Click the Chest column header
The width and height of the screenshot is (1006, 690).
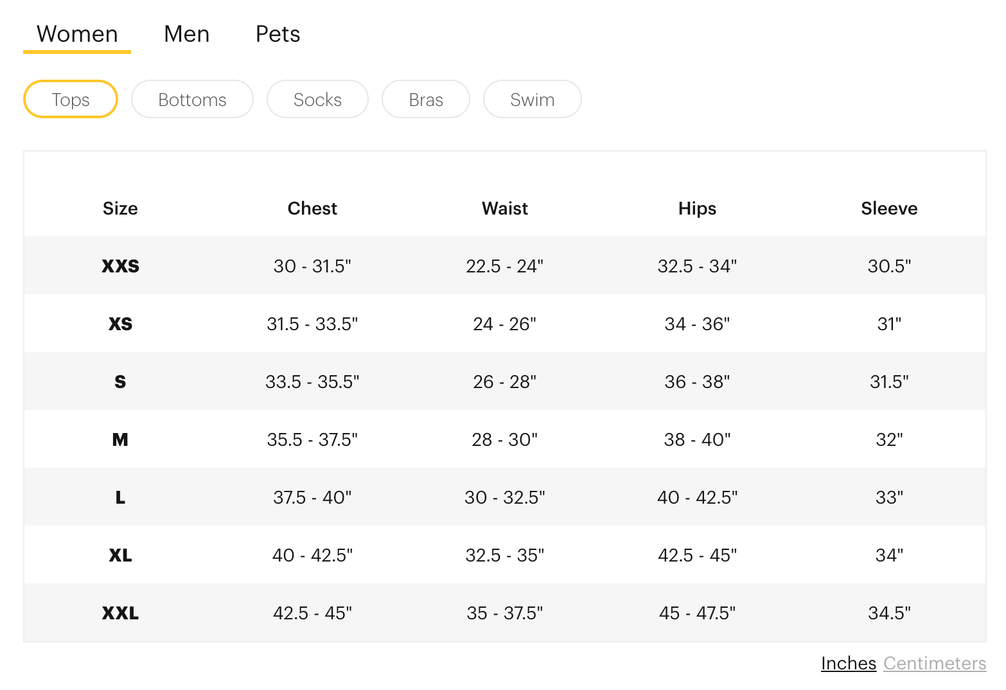tap(312, 208)
